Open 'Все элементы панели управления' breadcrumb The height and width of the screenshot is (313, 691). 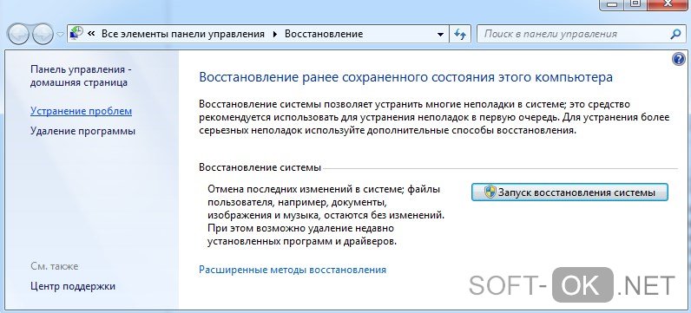[183, 34]
